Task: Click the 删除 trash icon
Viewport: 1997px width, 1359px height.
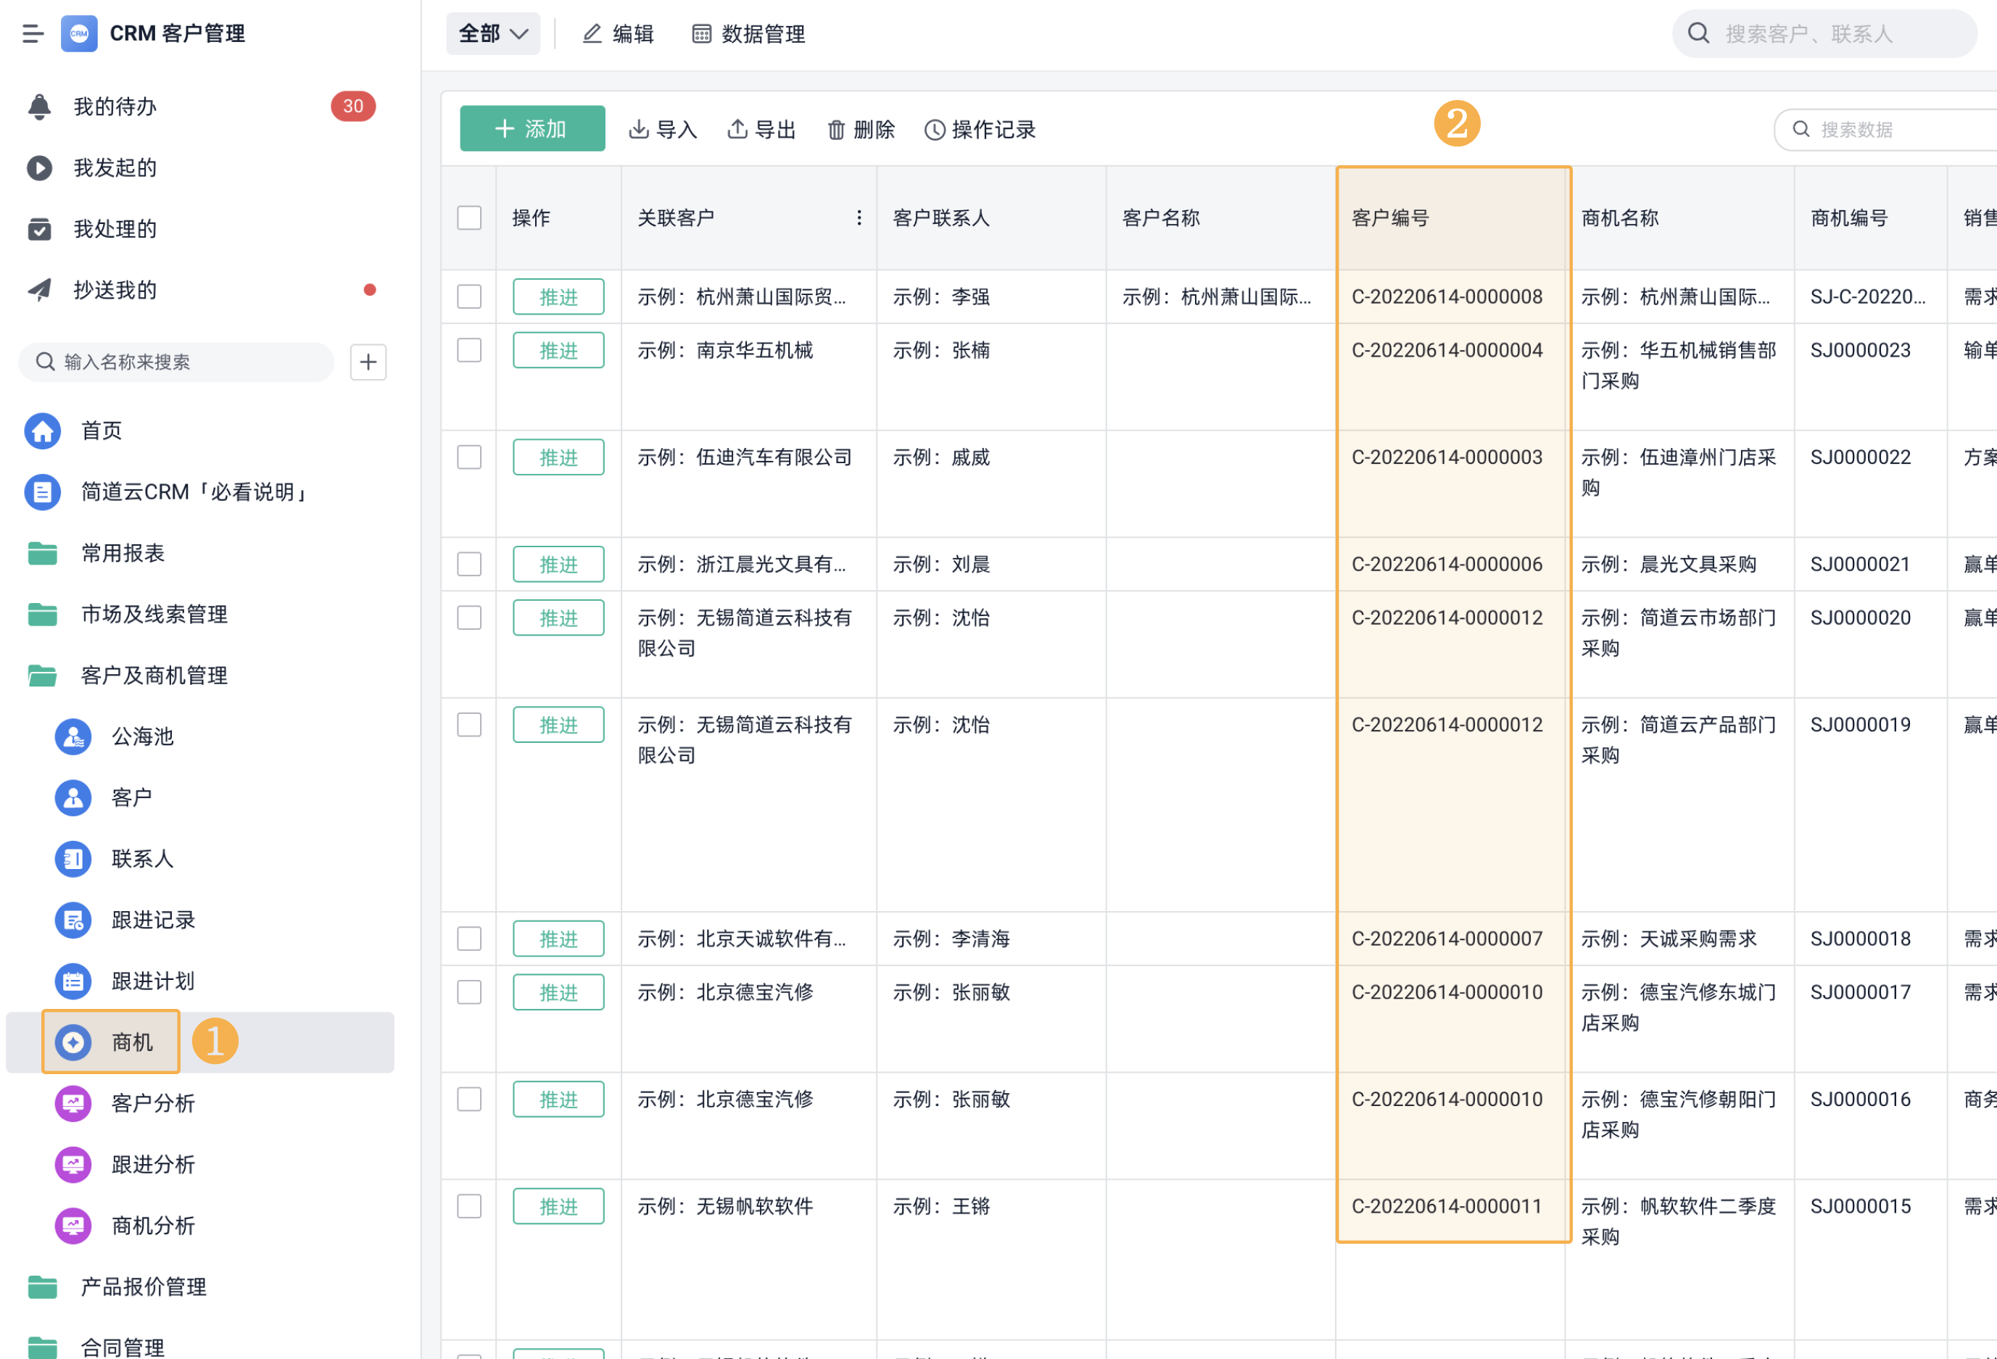Action: click(836, 130)
